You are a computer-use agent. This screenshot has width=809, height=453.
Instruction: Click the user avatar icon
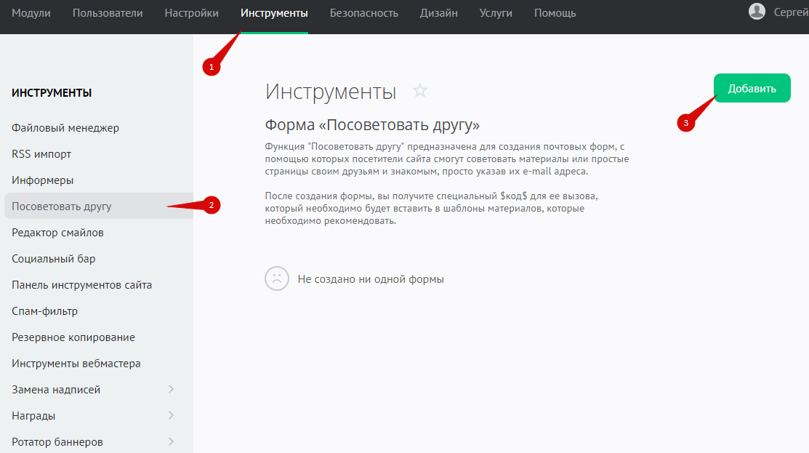point(757,11)
